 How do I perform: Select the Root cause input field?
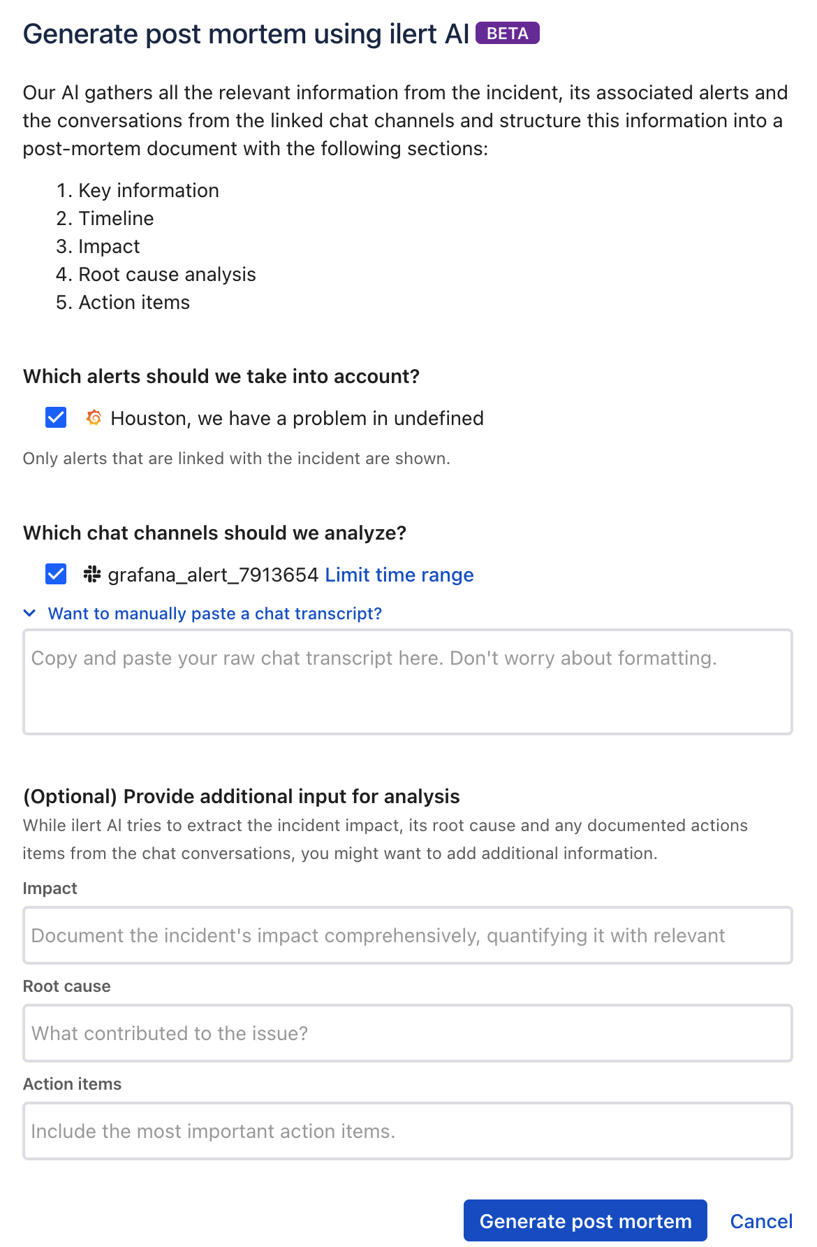click(x=408, y=1033)
